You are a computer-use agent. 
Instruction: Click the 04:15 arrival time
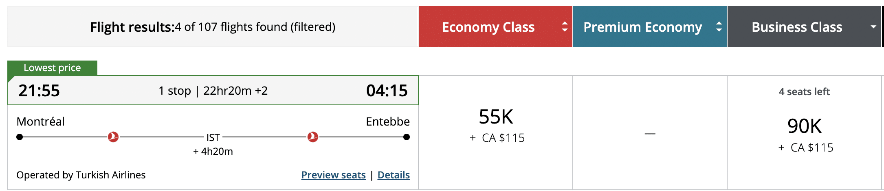387,90
